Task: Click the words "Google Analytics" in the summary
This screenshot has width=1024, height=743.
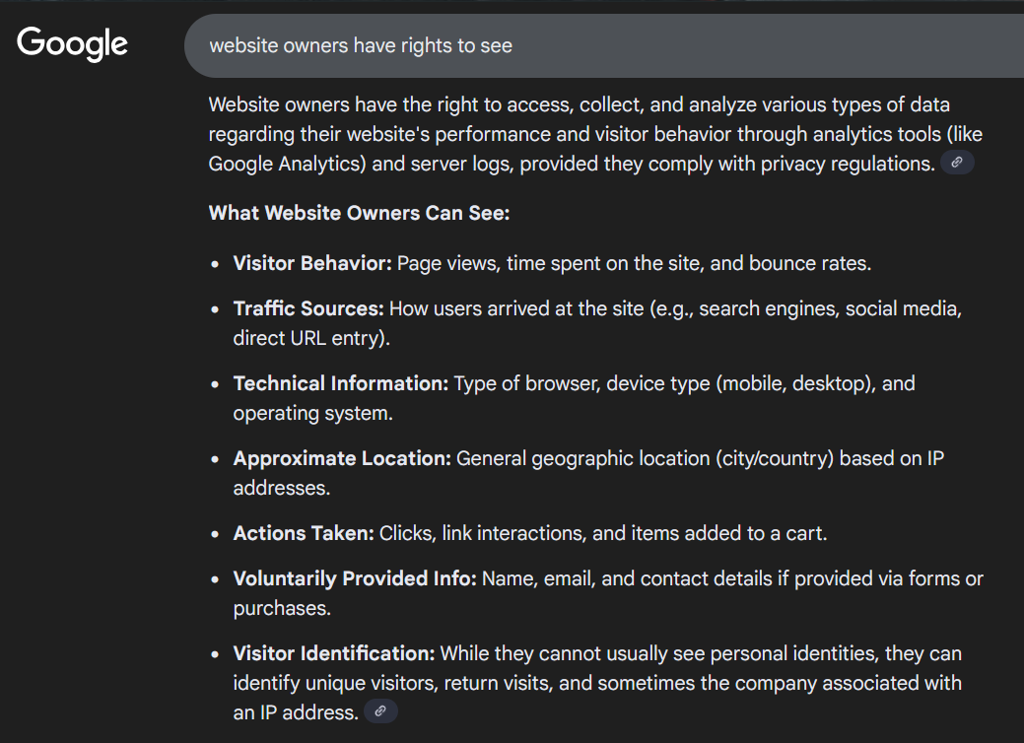Action: point(285,164)
